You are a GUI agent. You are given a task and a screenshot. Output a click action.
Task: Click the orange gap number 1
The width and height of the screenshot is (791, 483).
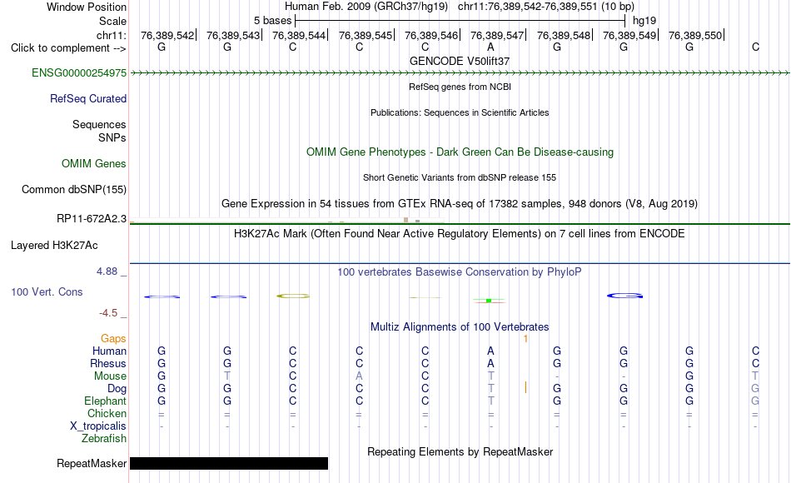[525, 339]
